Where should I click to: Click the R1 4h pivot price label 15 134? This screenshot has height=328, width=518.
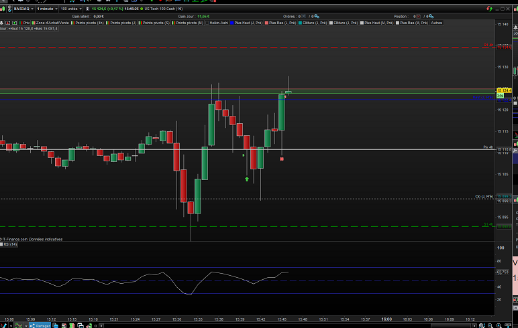tap(504, 47)
